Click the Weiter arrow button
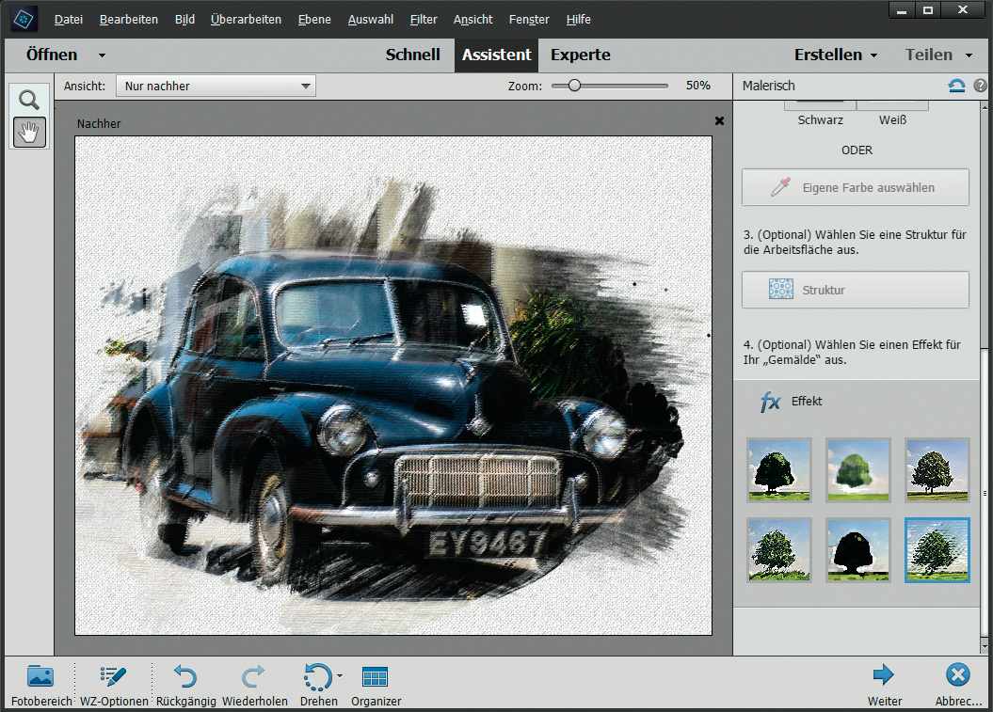The width and height of the screenshot is (993, 712). pyautogui.click(x=884, y=674)
